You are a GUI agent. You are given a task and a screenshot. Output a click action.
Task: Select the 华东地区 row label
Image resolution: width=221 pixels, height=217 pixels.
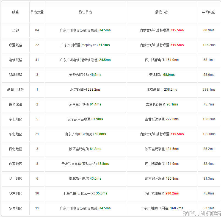point(15,193)
